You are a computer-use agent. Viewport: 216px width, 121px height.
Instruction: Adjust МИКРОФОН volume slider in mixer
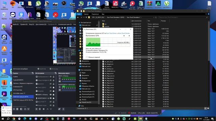tap(69, 90)
